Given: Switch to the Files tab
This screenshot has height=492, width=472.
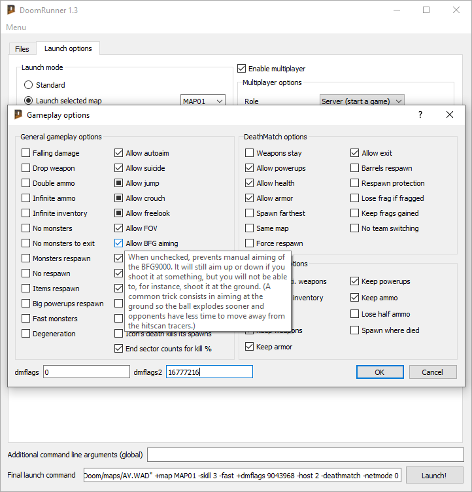Looking at the screenshot, I should point(22,49).
